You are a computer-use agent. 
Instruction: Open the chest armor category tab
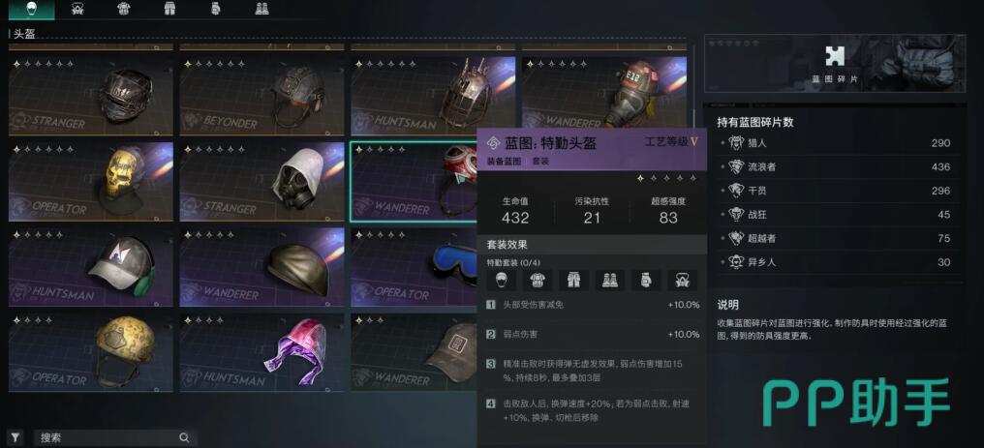click(x=124, y=9)
